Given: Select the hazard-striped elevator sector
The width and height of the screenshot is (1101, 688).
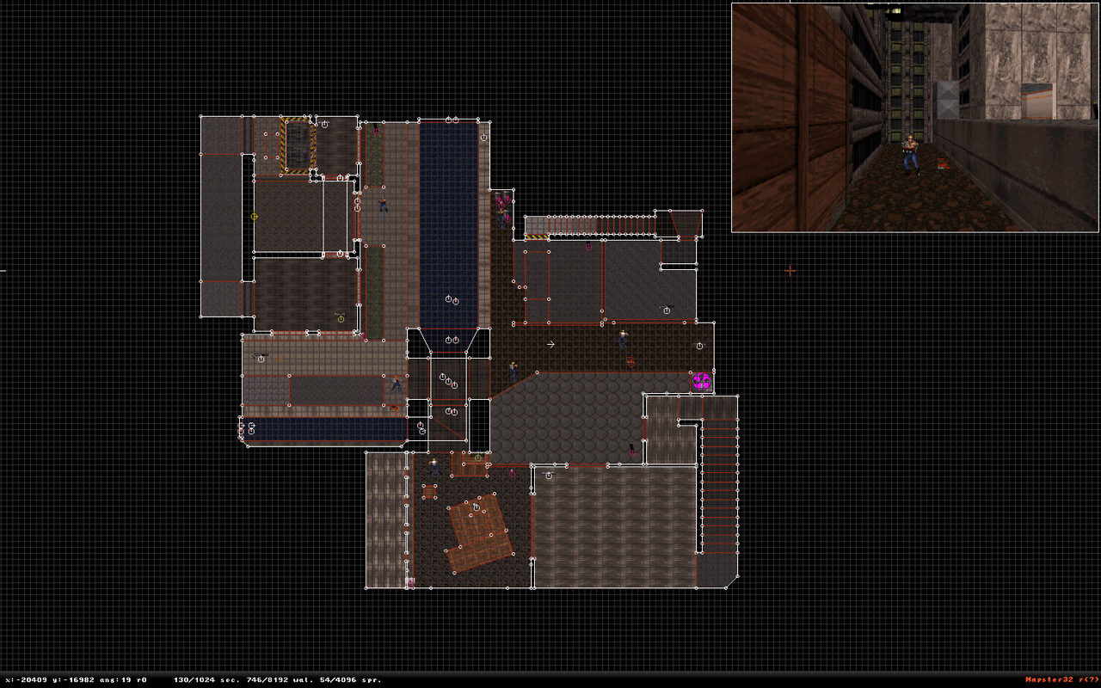Looking at the screenshot, I should [297, 145].
